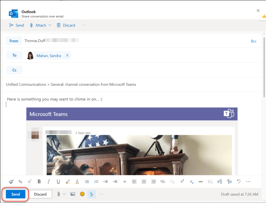Insert an emoji into the message
266x203 pixels.
point(82,194)
